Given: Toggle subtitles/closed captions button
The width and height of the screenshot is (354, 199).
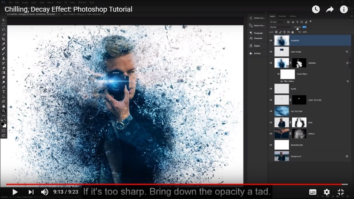Looking at the screenshot, I should 313,192.
